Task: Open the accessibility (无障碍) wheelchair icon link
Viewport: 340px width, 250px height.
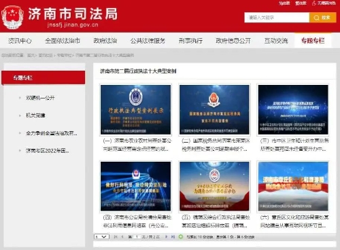Action: tap(324, 3)
